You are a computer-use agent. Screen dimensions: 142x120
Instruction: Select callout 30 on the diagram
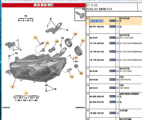pyautogui.click(x=75, y=34)
